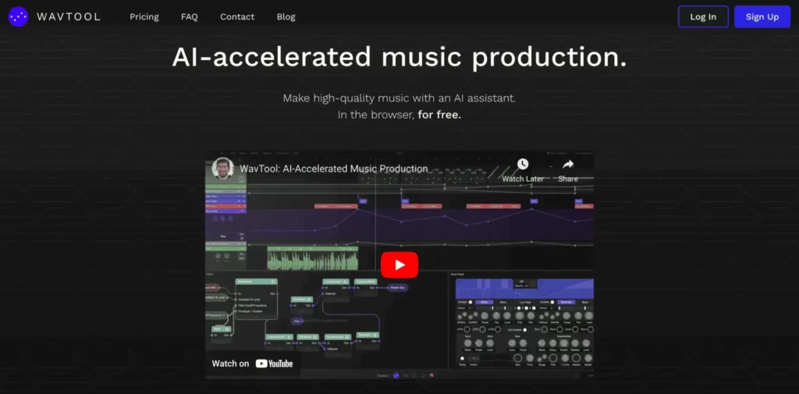Click the green audio waveform clip in the video
The height and width of the screenshot is (394, 799).
point(313,258)
